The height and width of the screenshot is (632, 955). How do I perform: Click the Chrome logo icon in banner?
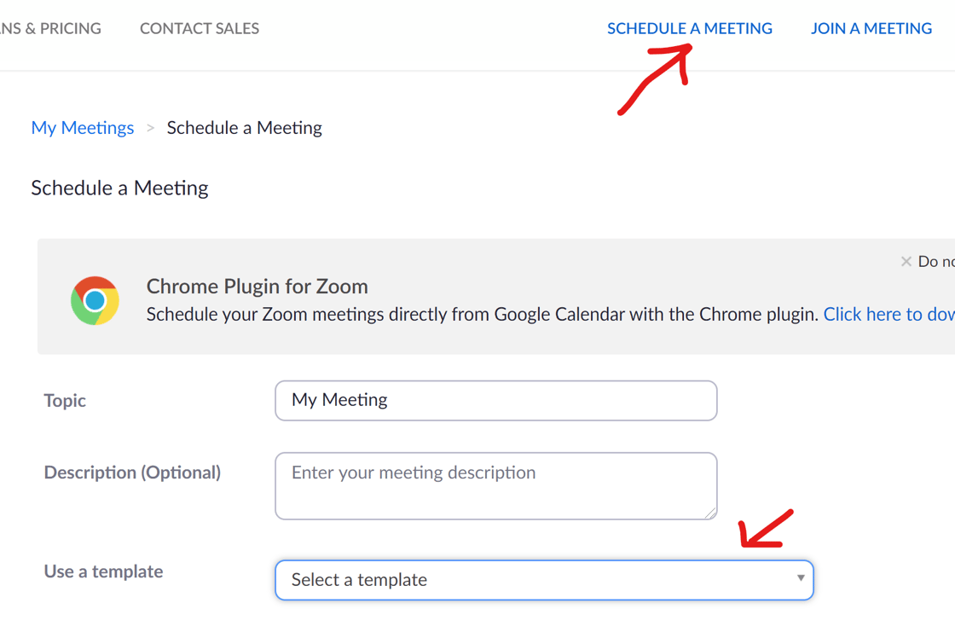(95, 300)
